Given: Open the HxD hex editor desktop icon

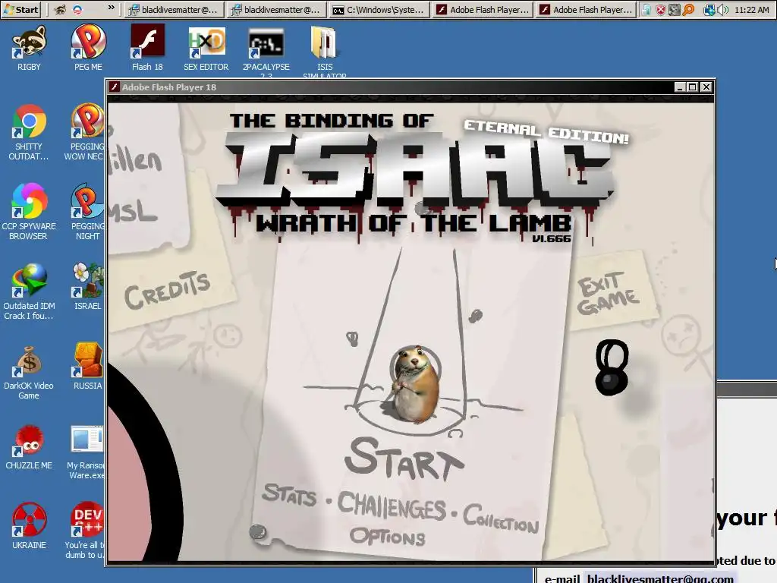Looking at the screenshot, I should point(206,49).
